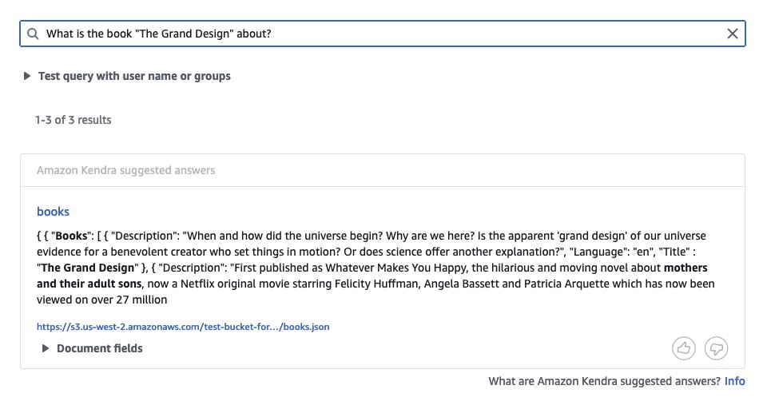This screenshot has height=405, width=767.
Task: Open the books.json S3 URL link
Action: click(183, 326)
